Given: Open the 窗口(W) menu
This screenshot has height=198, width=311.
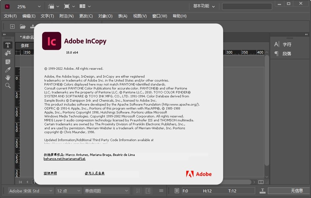Looking at the screenshot, I should [160, 16].
